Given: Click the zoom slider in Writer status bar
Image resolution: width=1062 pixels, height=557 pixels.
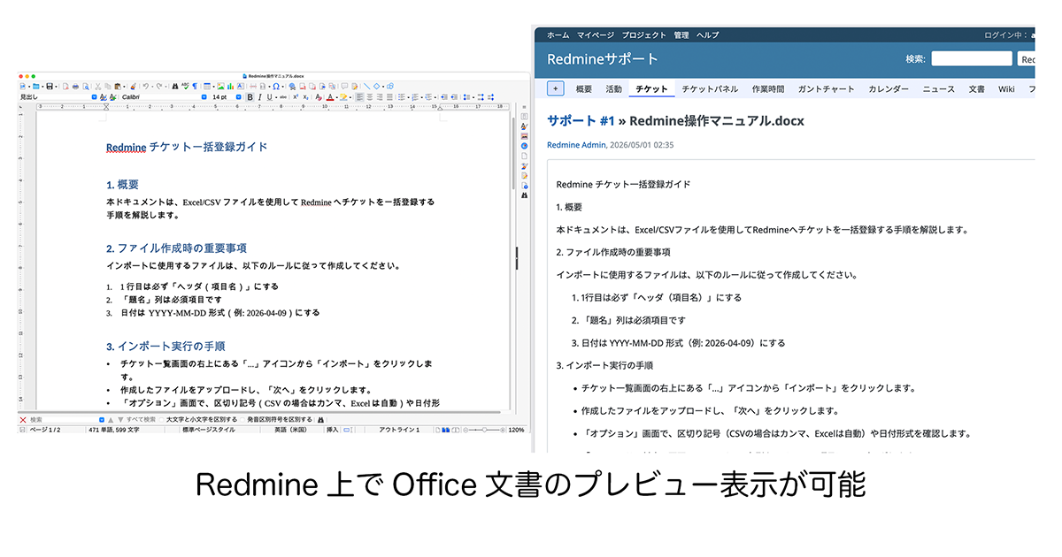Looking at the screenshot, I should [x=484, y=430].
